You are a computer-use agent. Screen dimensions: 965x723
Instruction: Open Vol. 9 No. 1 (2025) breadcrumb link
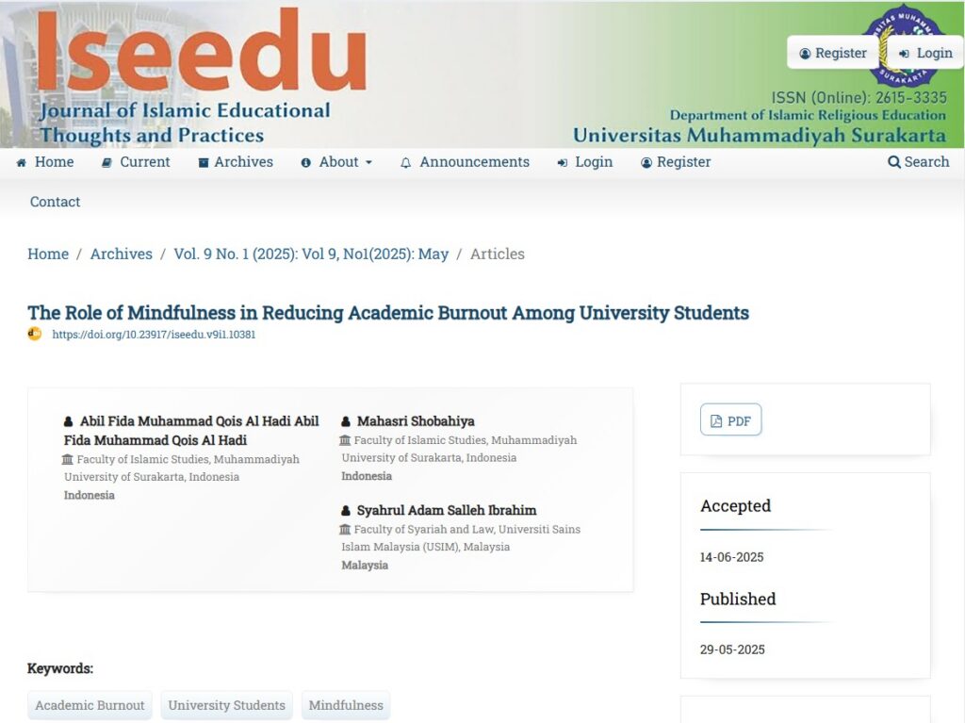(311, 254)
